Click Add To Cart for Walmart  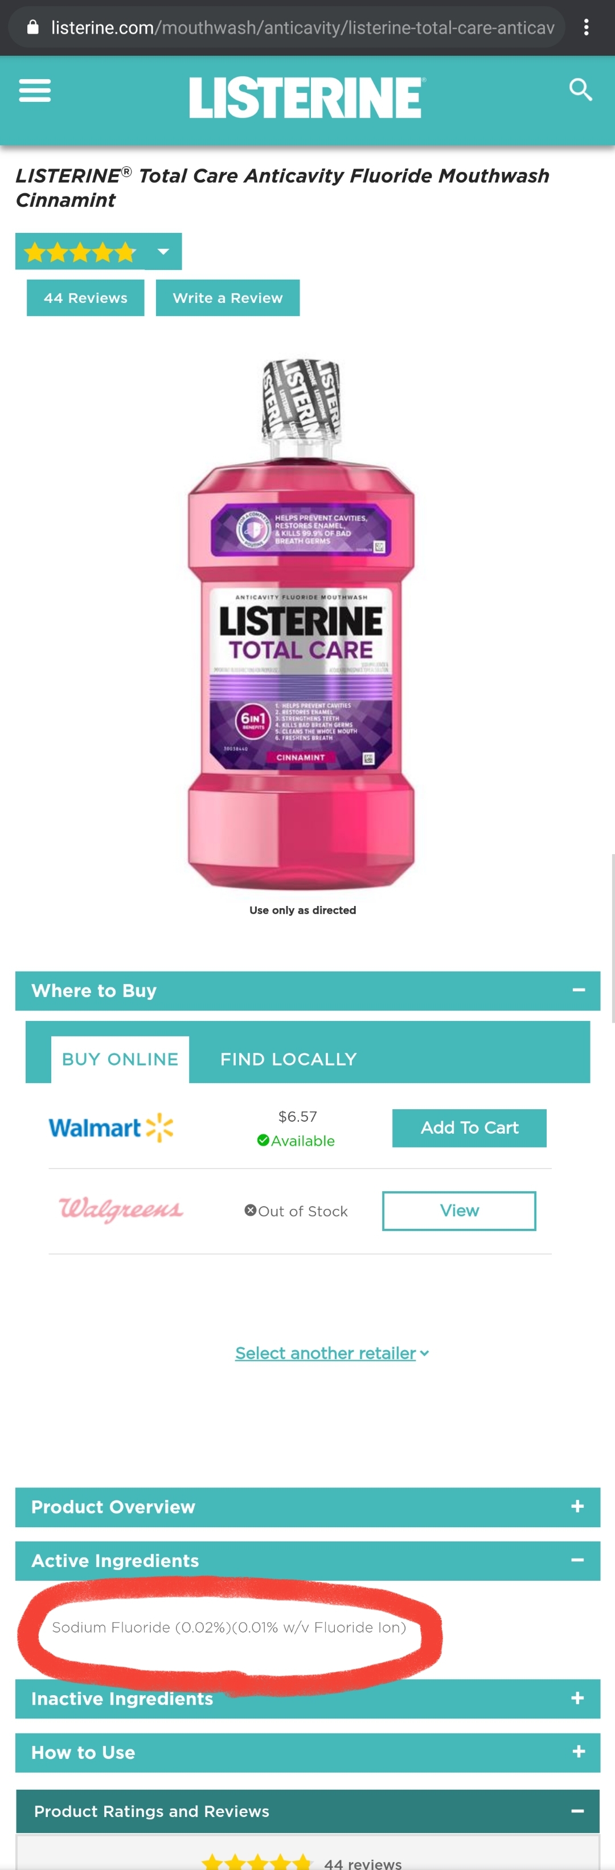click(x=469, y=1127)
